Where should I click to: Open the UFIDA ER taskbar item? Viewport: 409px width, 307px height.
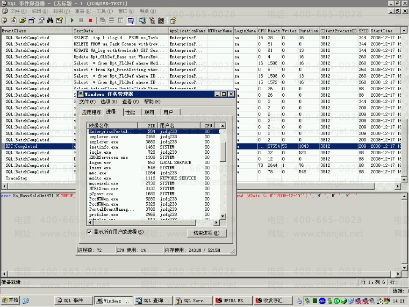[x=234, y=301]
